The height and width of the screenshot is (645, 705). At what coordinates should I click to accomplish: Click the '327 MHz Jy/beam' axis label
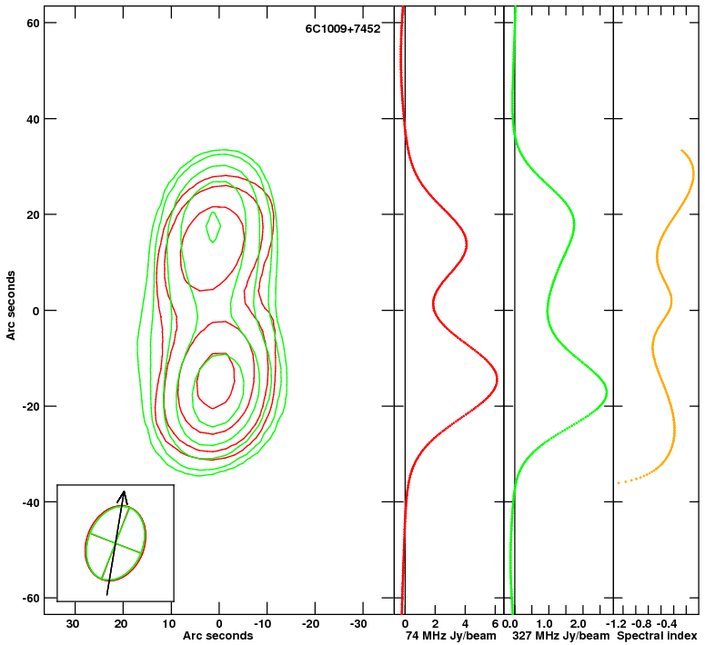click(560, 636)
